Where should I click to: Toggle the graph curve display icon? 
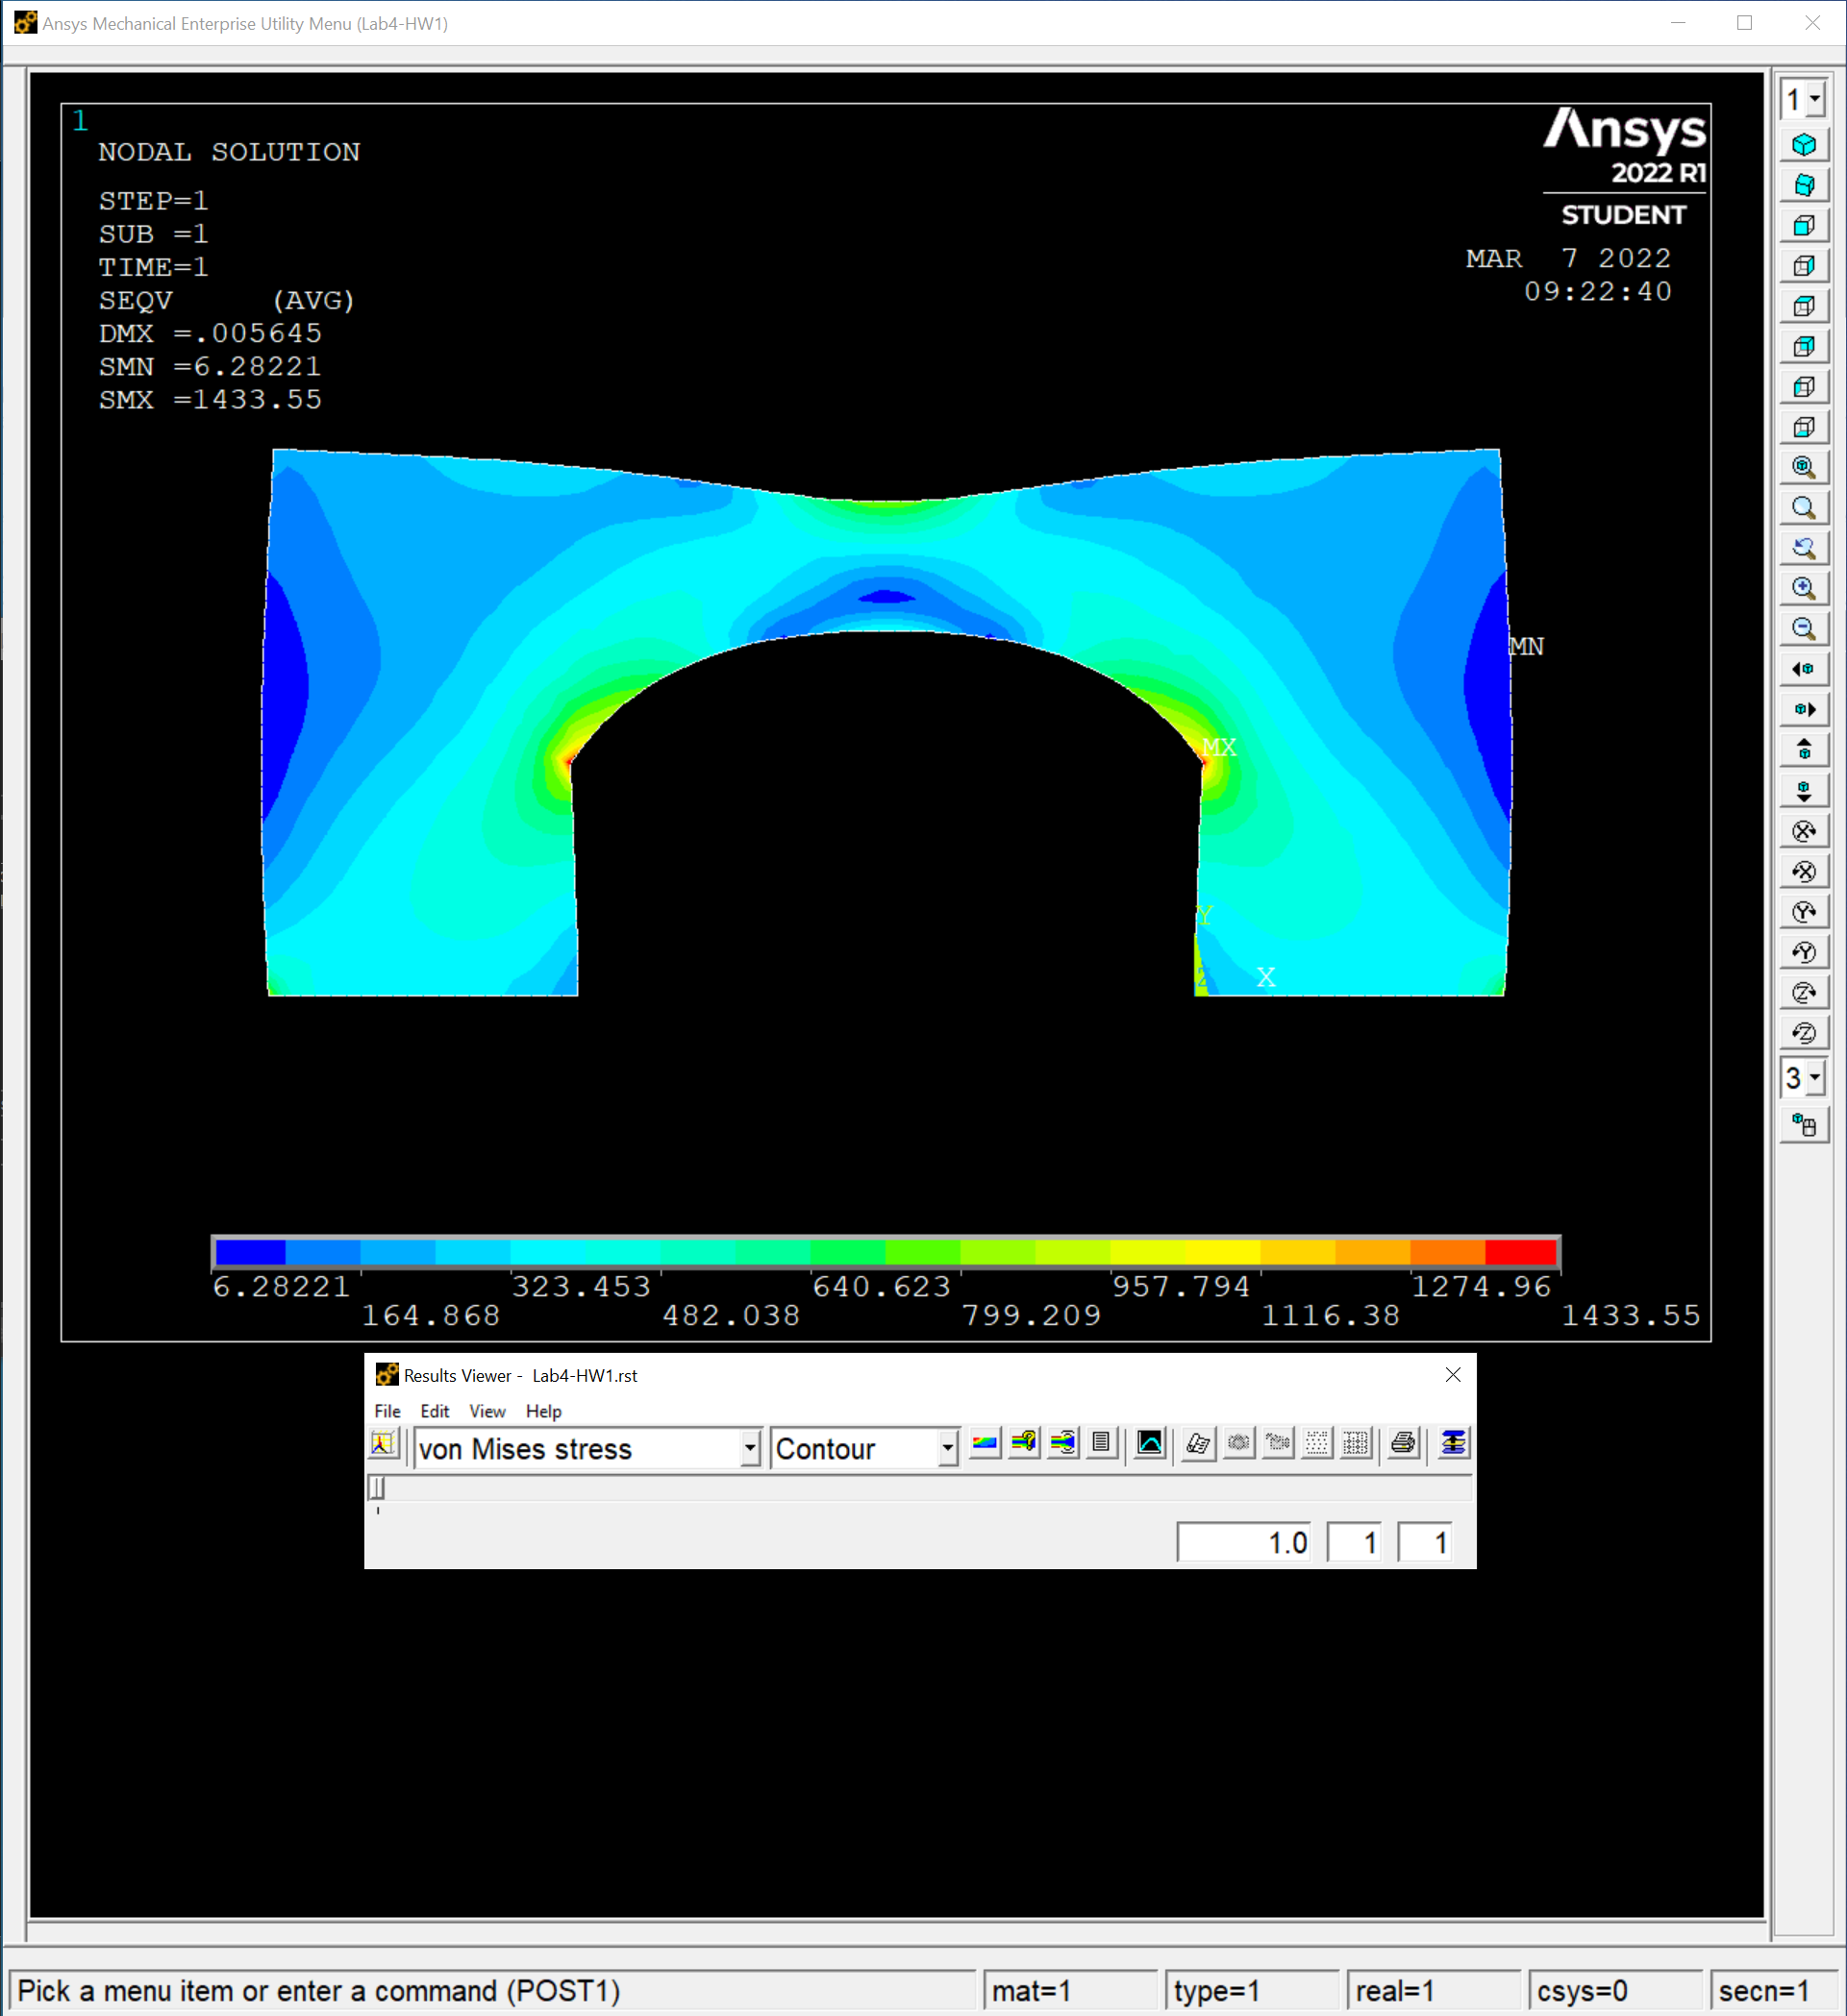(1151, 1443)
